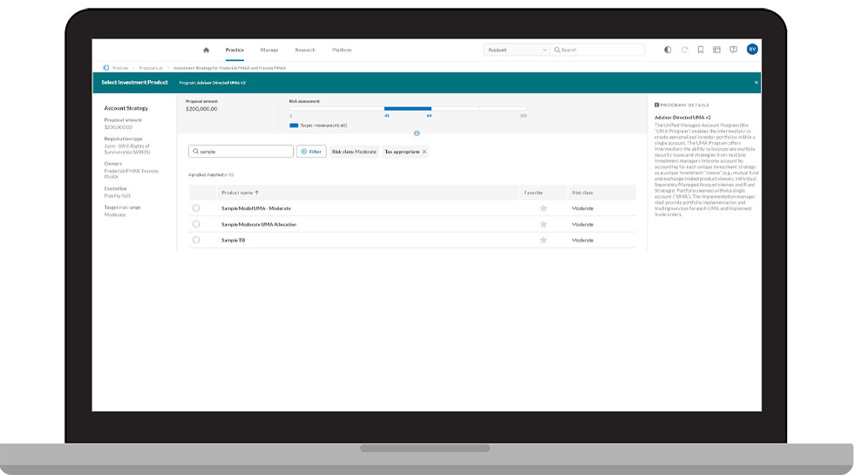Click the Filter button
Screen dimensions: 855x475
tap(312, 152)
